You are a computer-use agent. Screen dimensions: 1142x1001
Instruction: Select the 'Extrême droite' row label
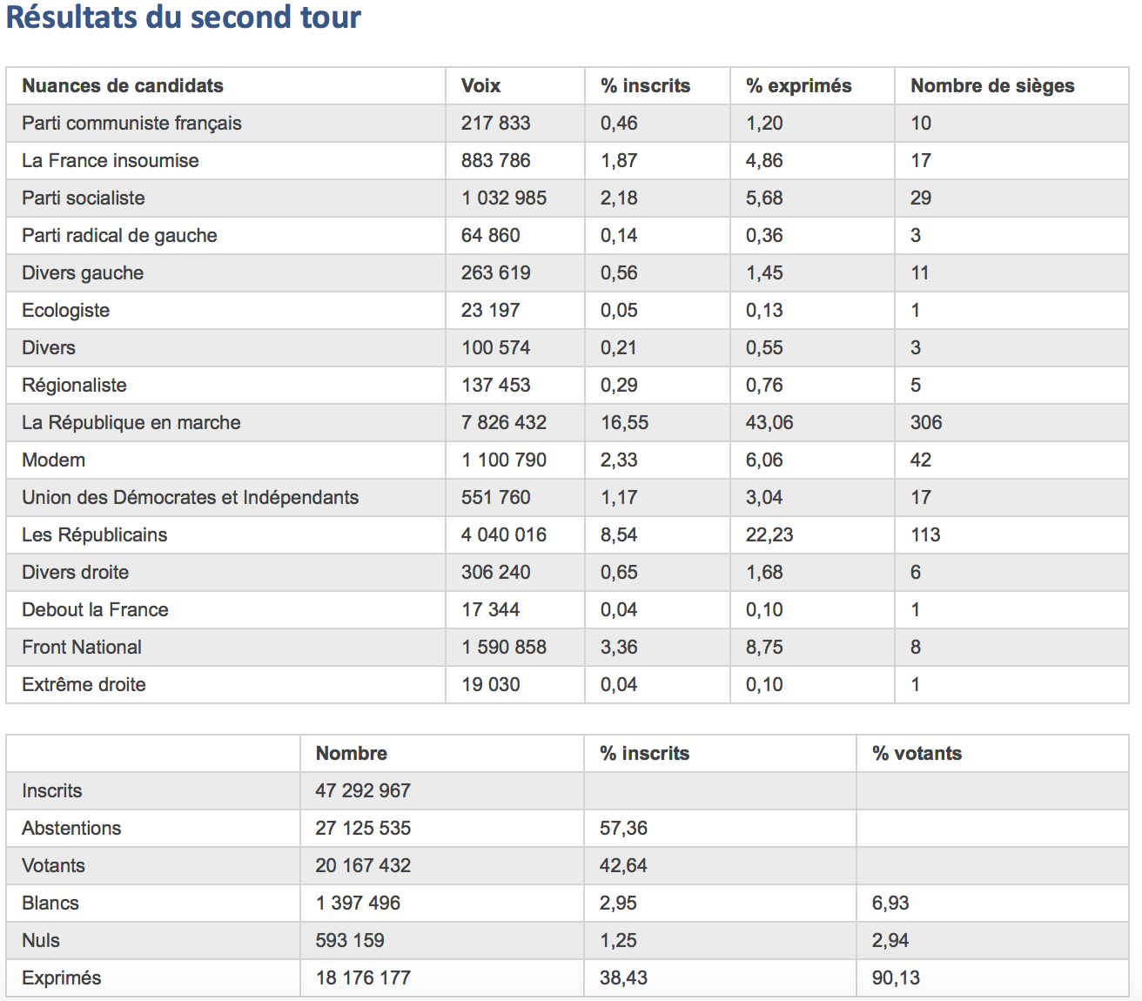tap(84, 685)
